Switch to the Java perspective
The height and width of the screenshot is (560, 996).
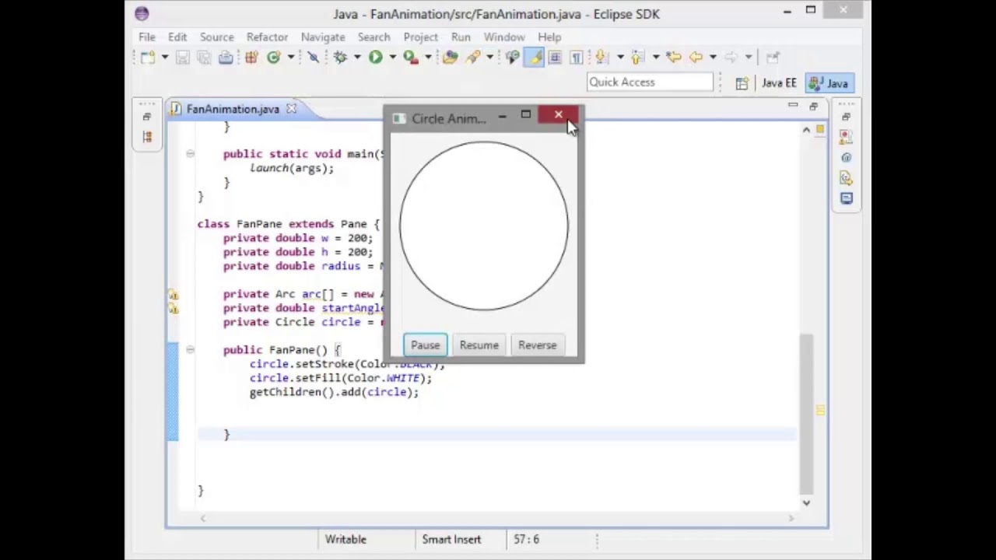point(829,83)
